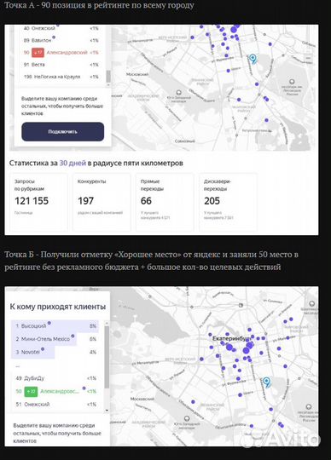Grab the upper competitor list scrollbar thumb
This screenshot has width=331, height=460.
[108, 77]
